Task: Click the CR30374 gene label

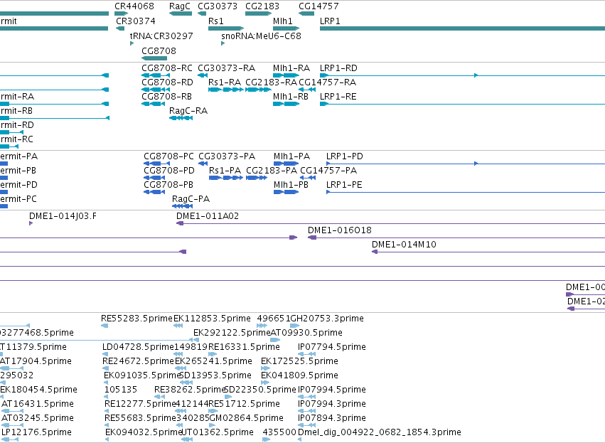Action: click(136, 21)
